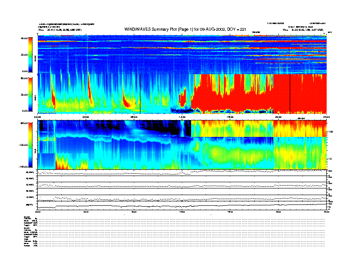The image size is (352, 272).
Task: Select the 10 tick on TNR frequency axis
Action: pos(331,159)
